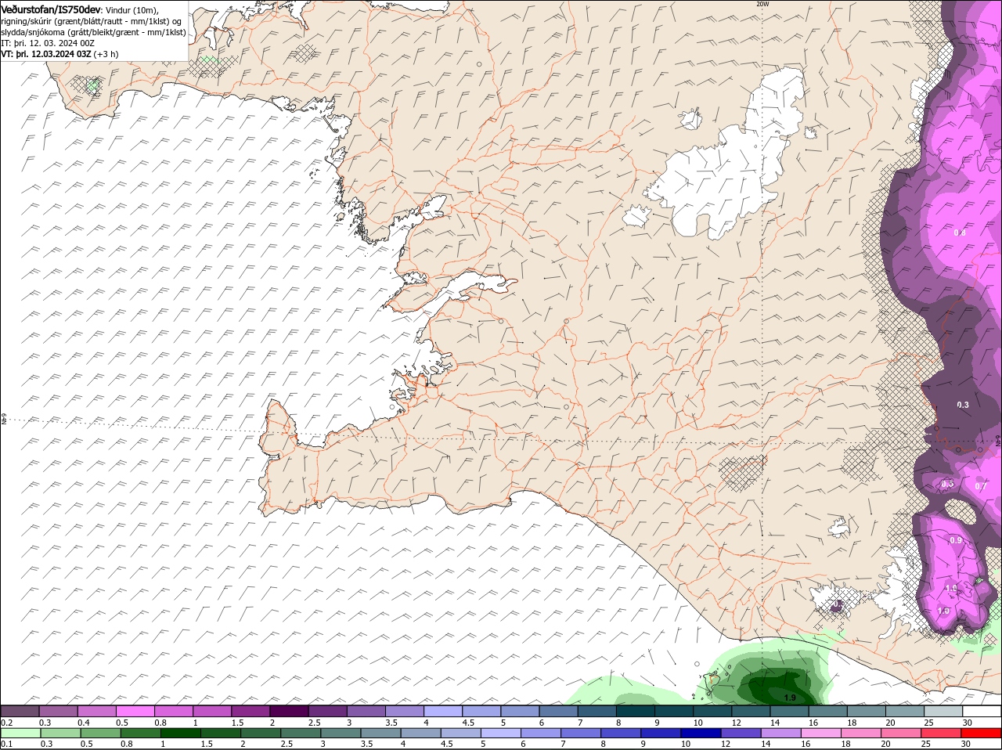Pick the lower legend pale green swatch between 0.1 and 0.3
The height and width of the screenshot is (750, 1002).
point(20,733)
